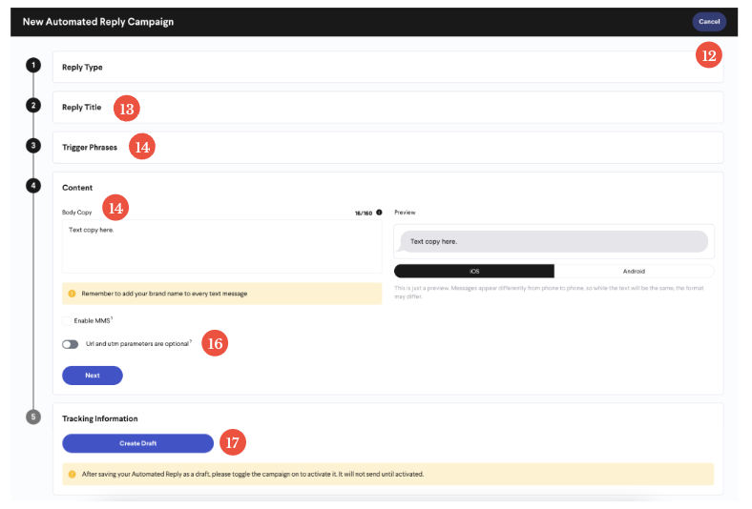The width and height of the screenshot is (752, 509).
Task: Click step 4 circle indicator
Action: pos(33,186)
